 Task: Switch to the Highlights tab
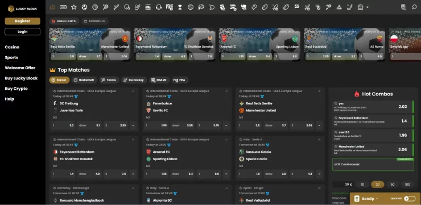click(64, 21)
